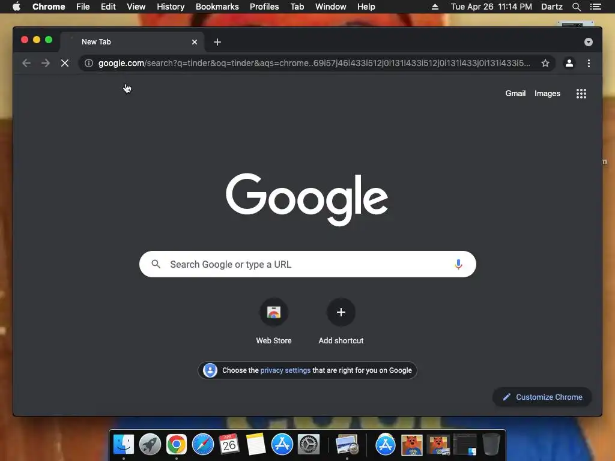Open the Chrome app menu
Screen dimensions: 615x461
coord(49,7)
